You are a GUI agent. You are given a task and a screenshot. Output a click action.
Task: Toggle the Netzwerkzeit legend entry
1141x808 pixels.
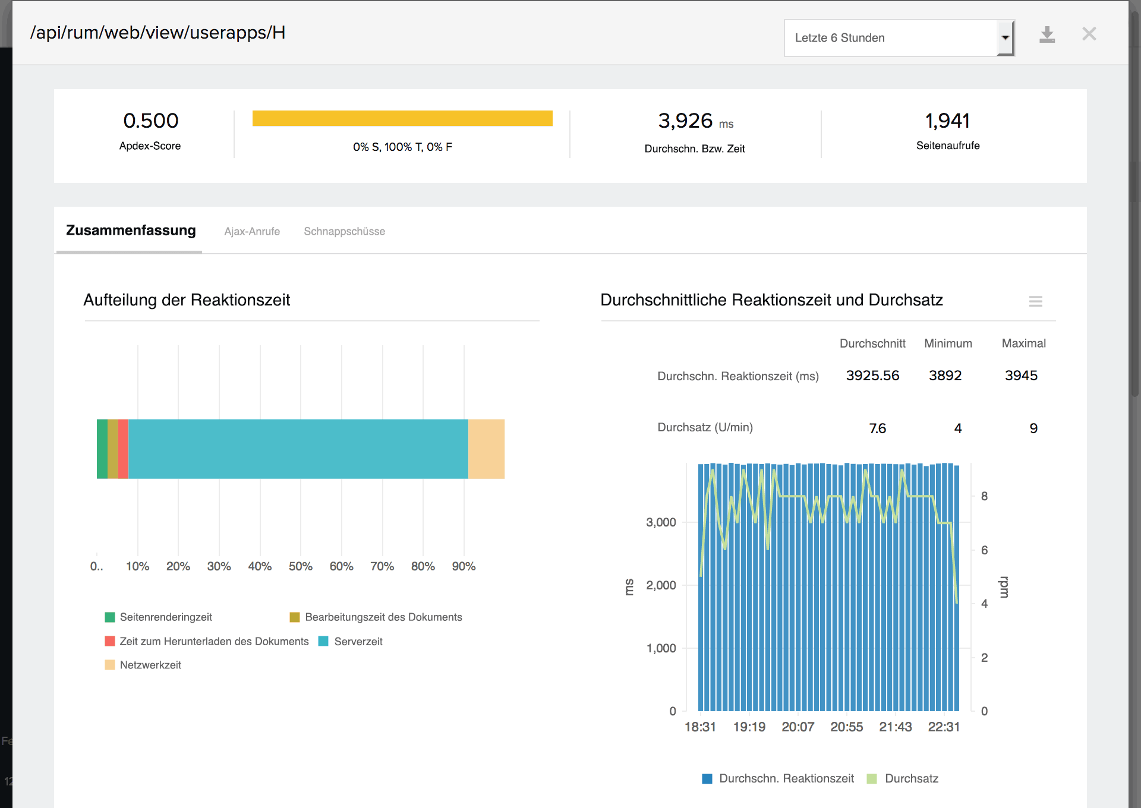click(x=150, y=665)
